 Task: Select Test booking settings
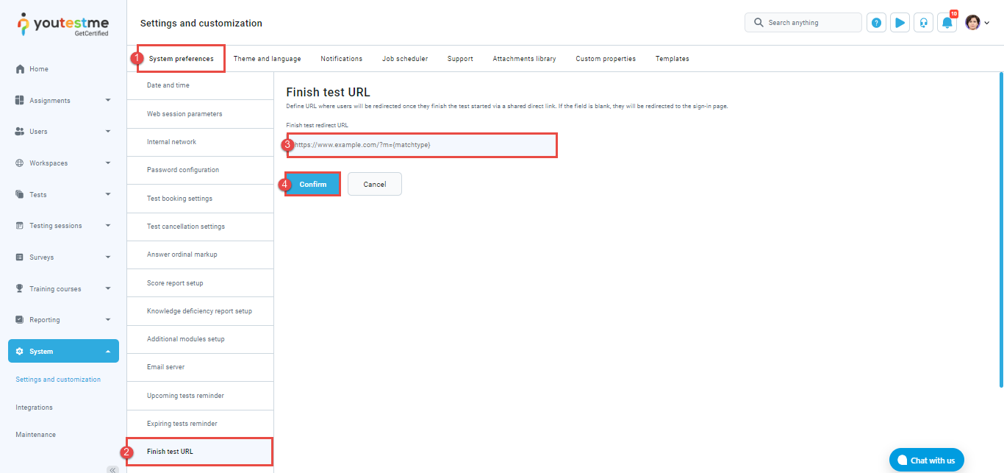click(x=200, y=199)
